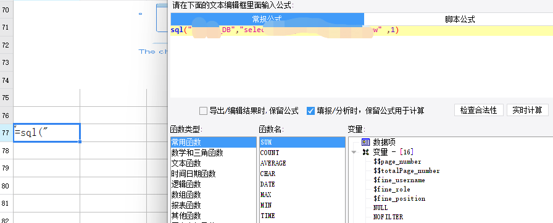
Task: Select row header 79
Action: (6, 168)
